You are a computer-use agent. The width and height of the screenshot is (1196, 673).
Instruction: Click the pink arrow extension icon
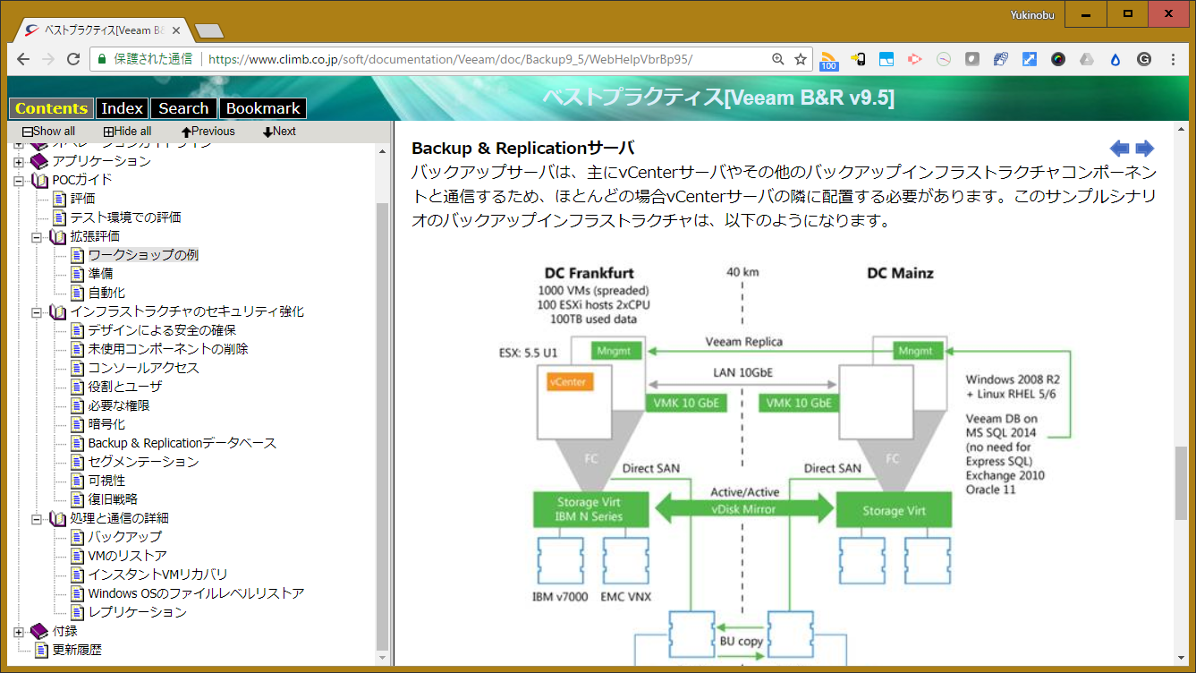coord(914,60)
